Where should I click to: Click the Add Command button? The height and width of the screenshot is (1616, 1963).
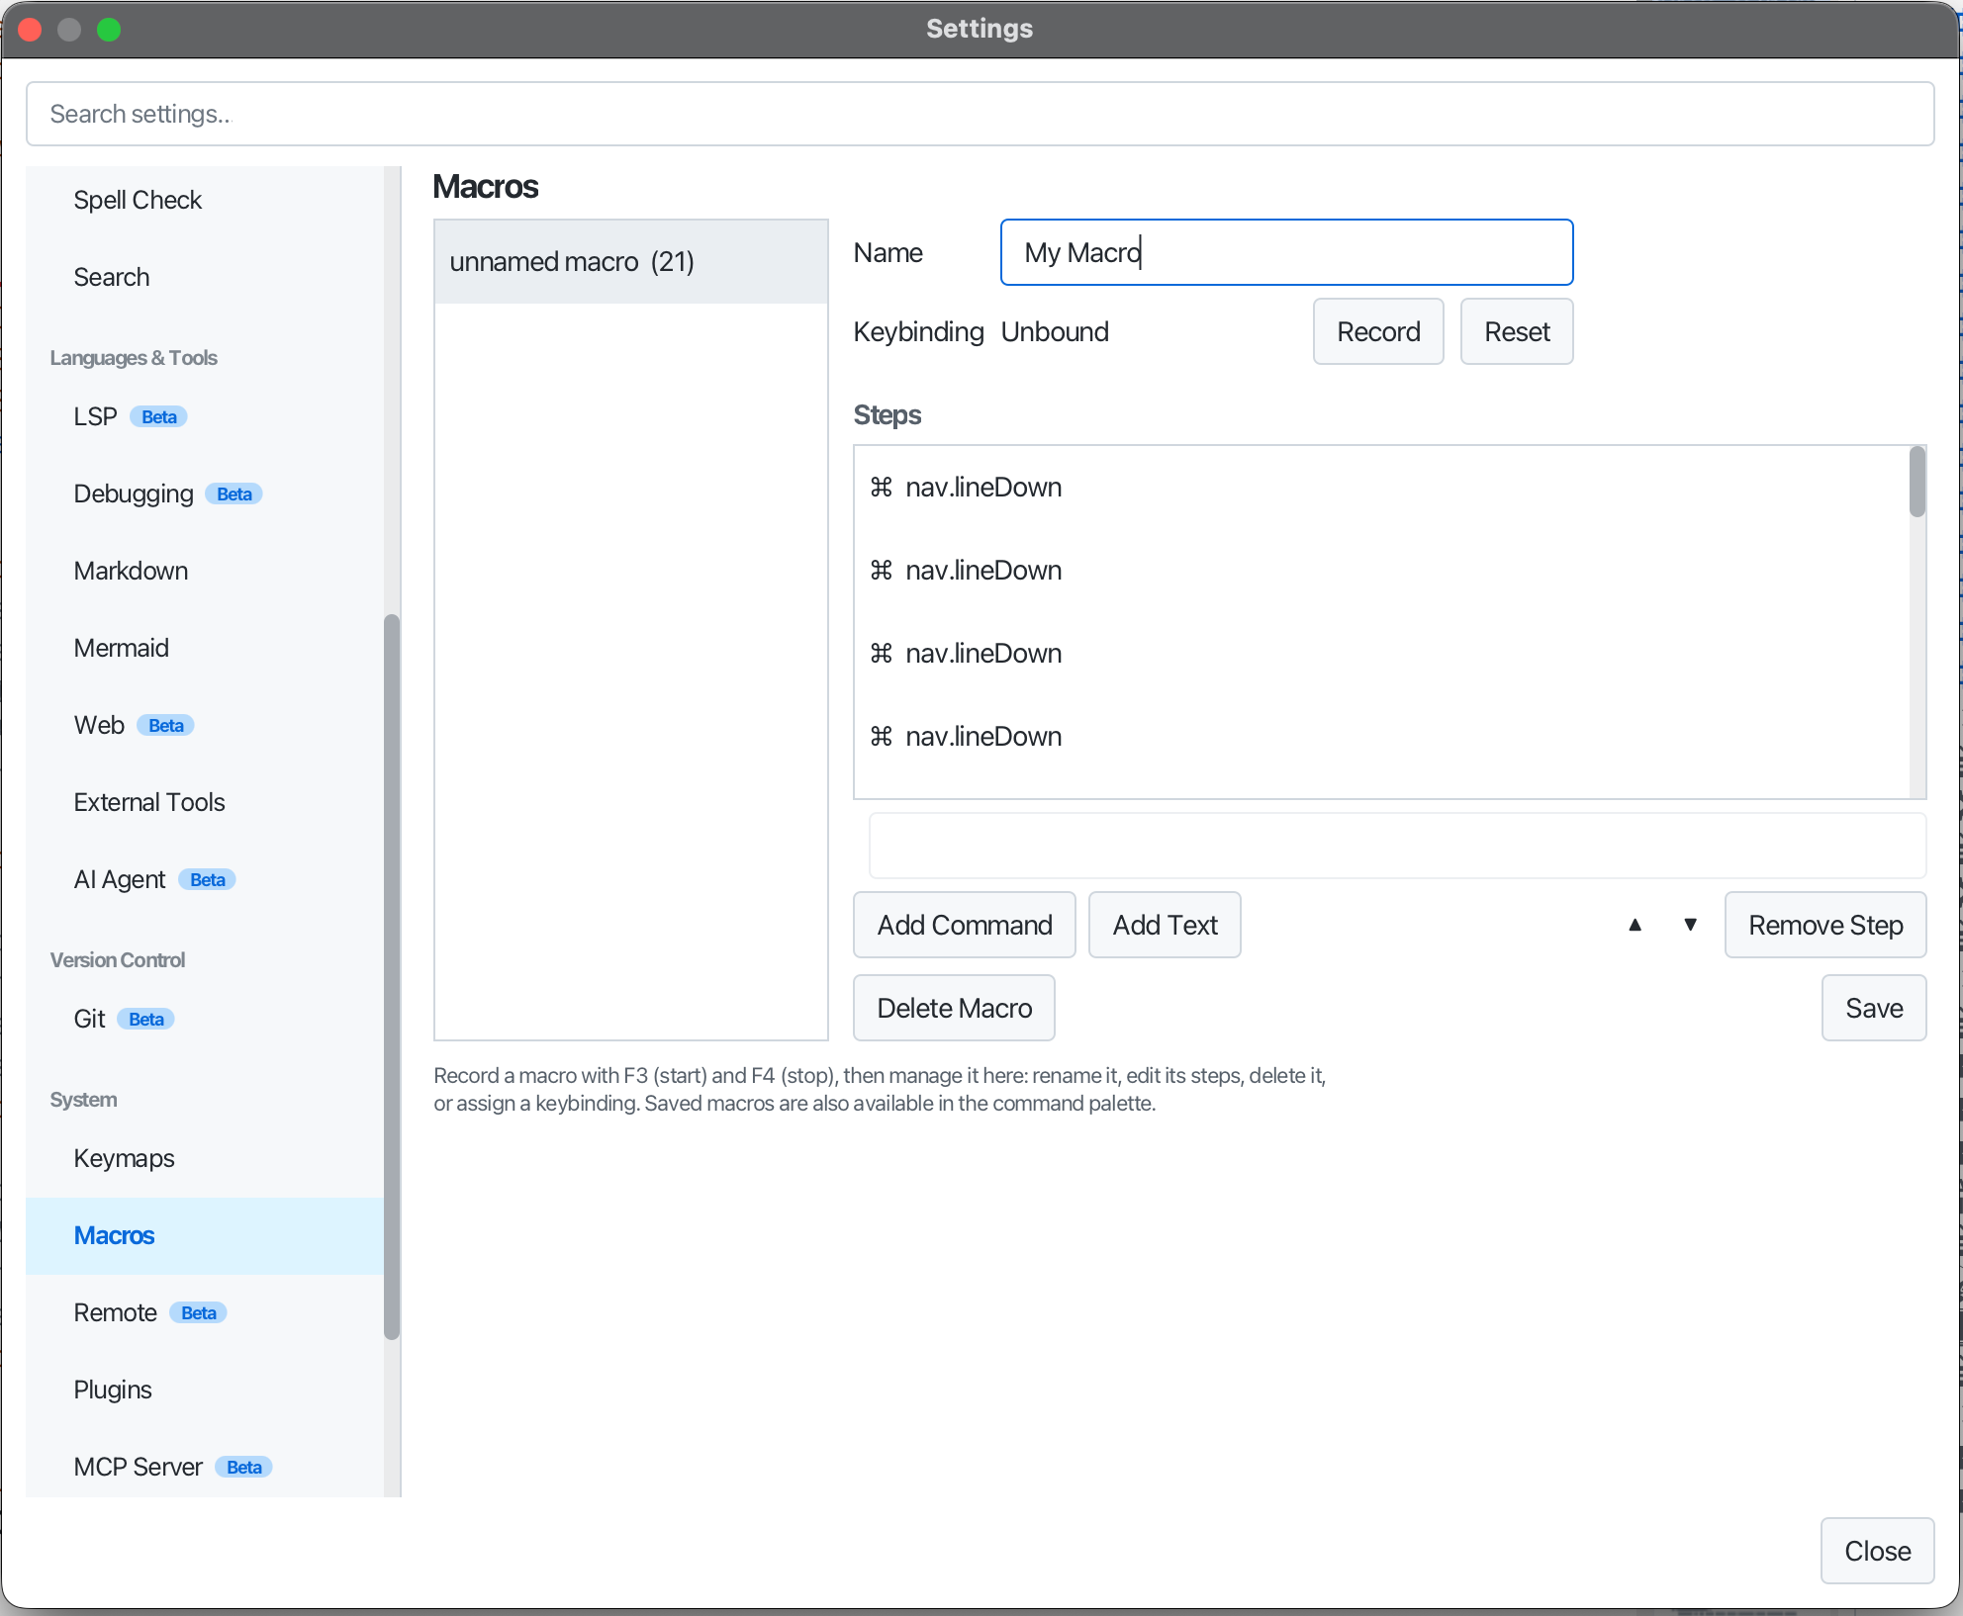pyautogui.click(x=965, y=925)
